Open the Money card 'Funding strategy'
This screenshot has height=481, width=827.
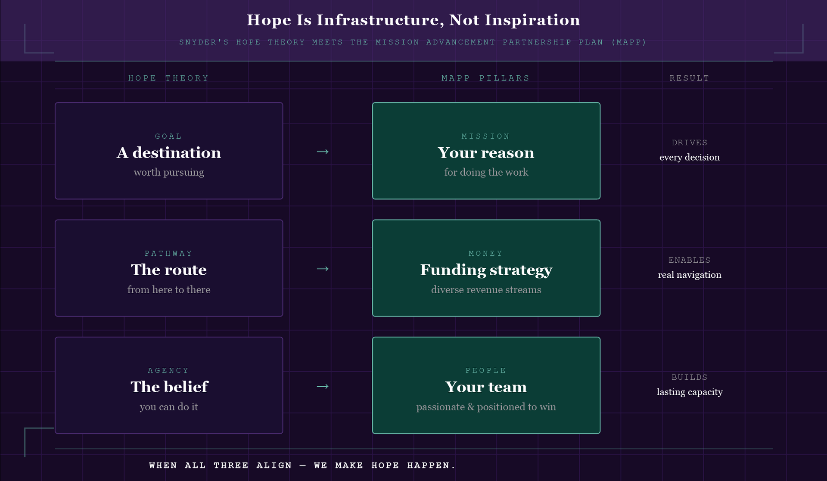tap(486, 268)
